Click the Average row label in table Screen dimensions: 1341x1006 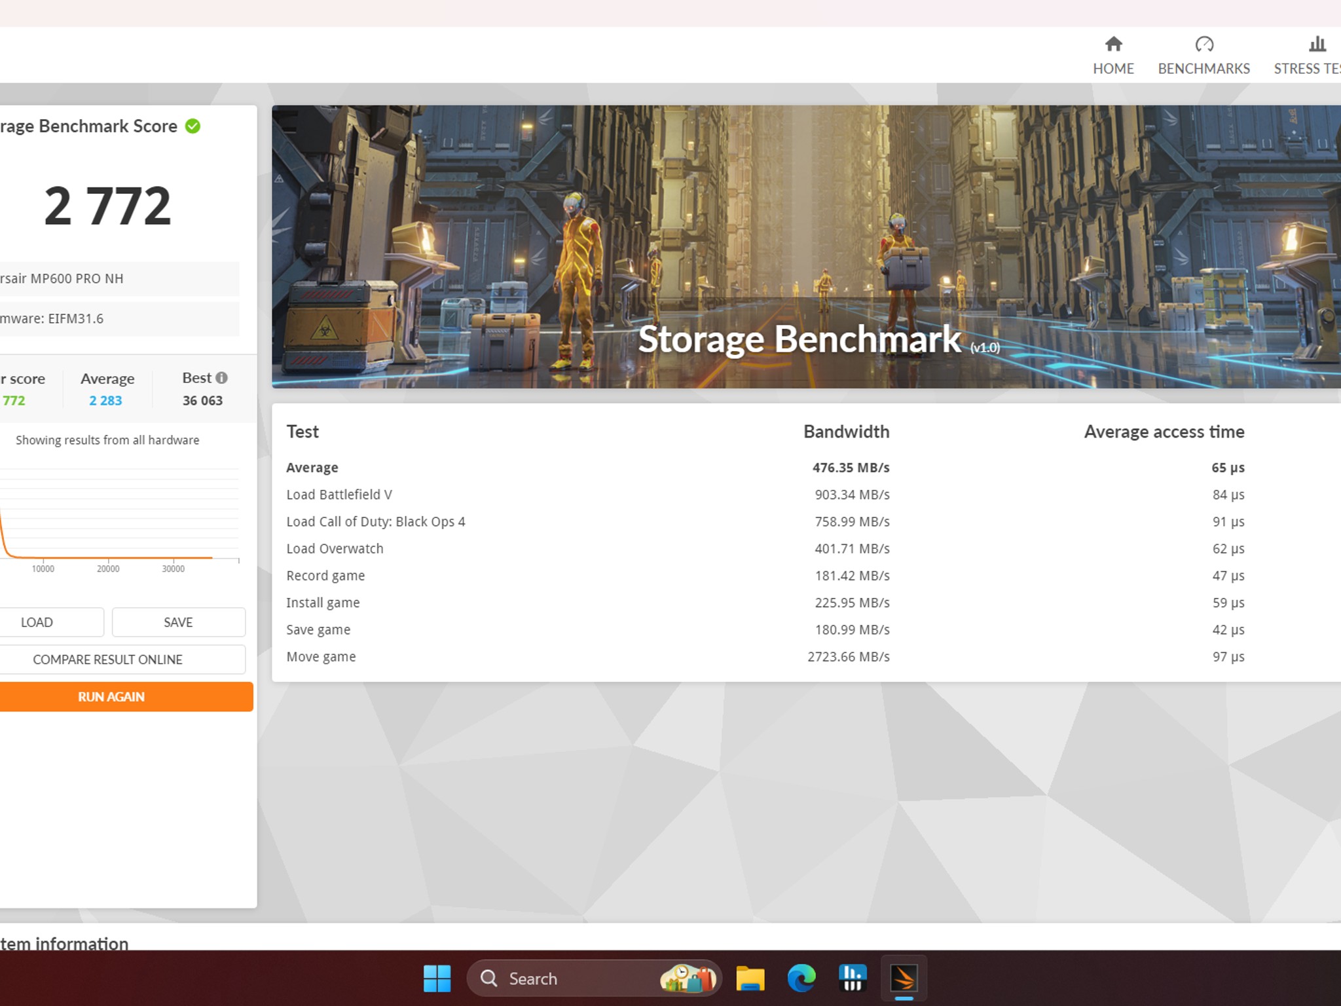pos(312,468)
